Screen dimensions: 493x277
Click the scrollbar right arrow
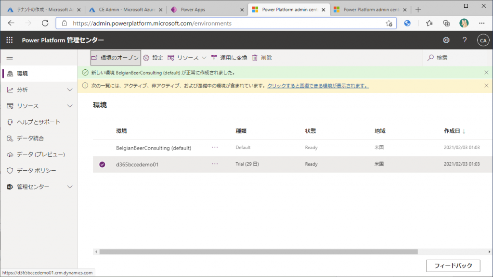click(x=489, y=252)
